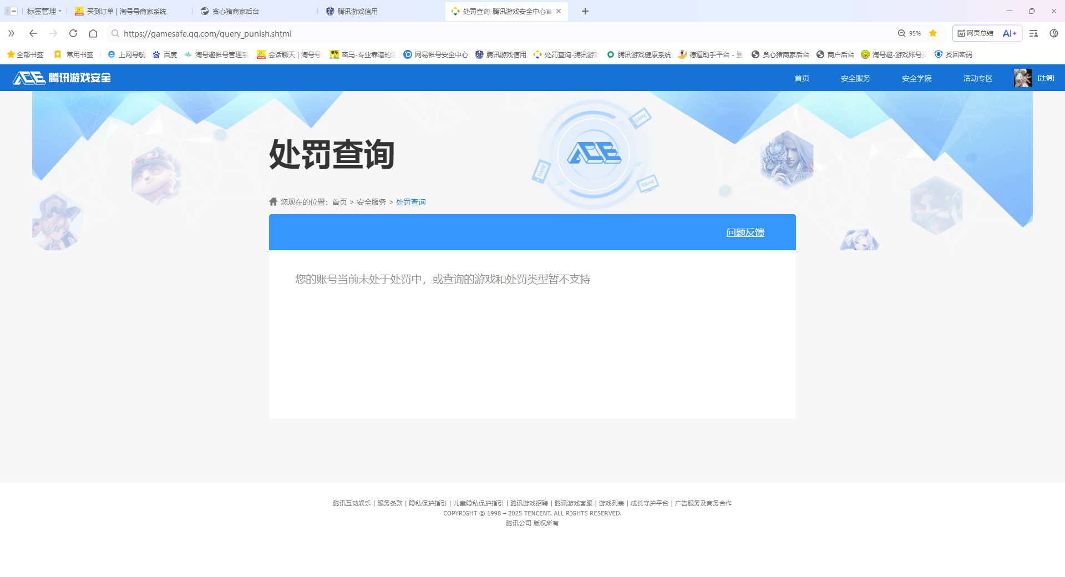1065x577 pixels.
Task: Toggle bookmark star for current page
Action: (x=934, y=33)
